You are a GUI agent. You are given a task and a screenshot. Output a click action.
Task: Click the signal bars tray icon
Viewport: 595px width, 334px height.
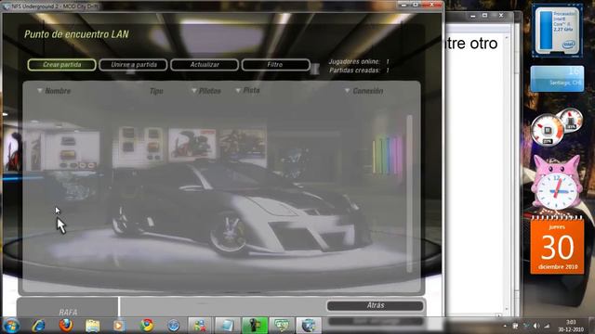click(547, 326)
